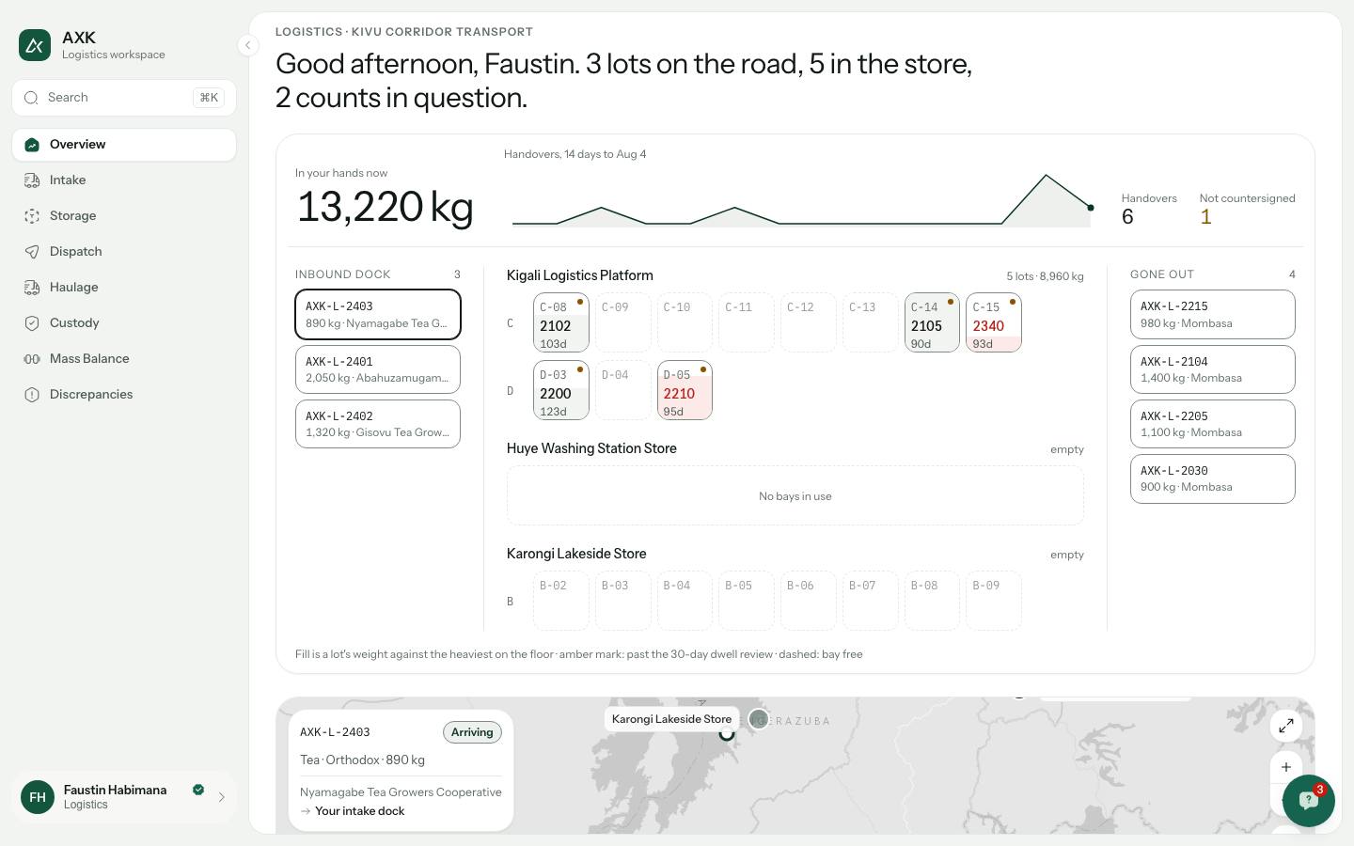Viewport: 1354px width, 846px height.
Task: Click the Mass Balance icon
Action: point(32,359)
